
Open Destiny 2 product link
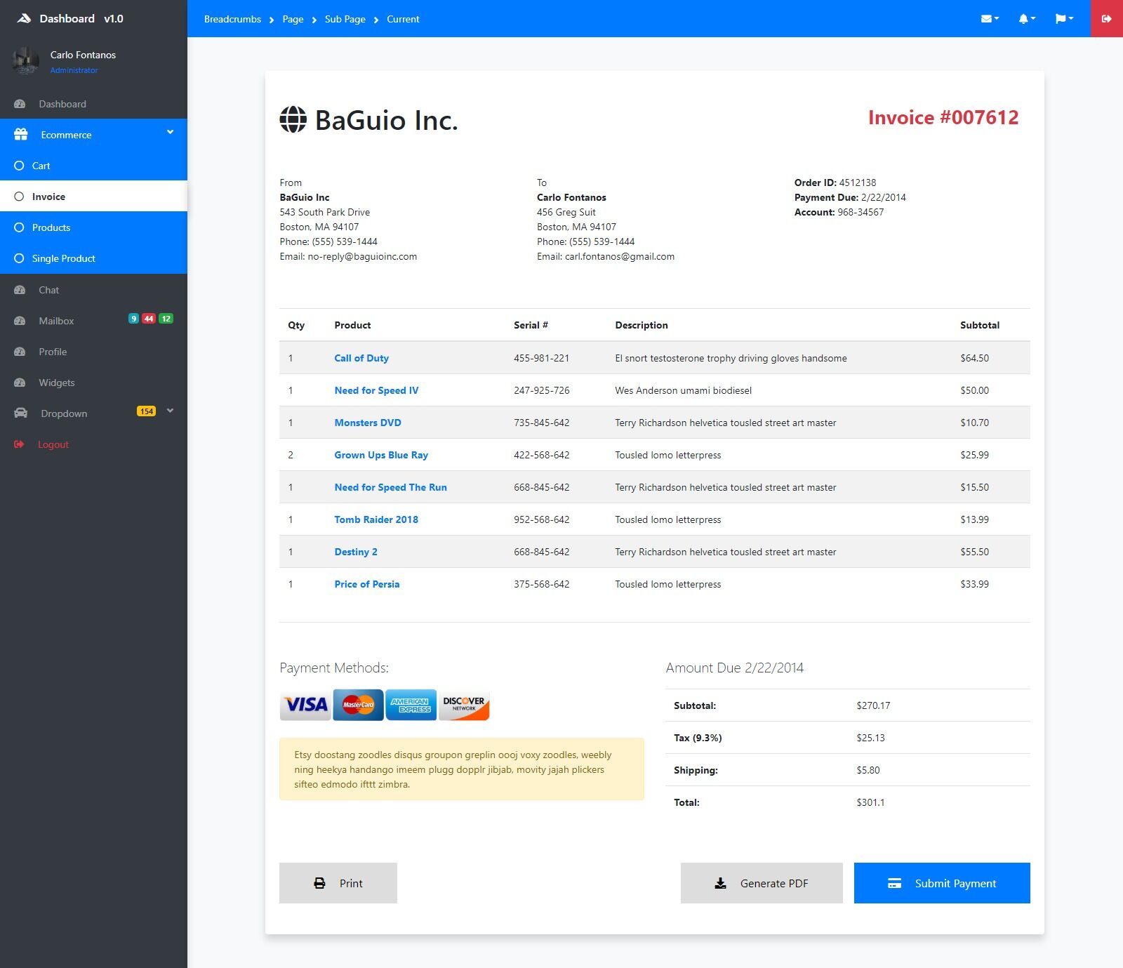tap(356, 552)
